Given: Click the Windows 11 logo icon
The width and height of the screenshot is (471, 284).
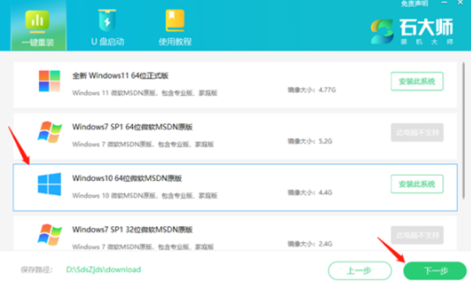Looking at the screenshot, I should 49,82.
